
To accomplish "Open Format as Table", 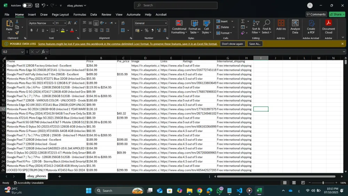I will (x=195, y=27).
